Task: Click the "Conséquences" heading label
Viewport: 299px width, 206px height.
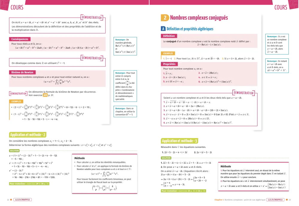Action: coord(20,39)
